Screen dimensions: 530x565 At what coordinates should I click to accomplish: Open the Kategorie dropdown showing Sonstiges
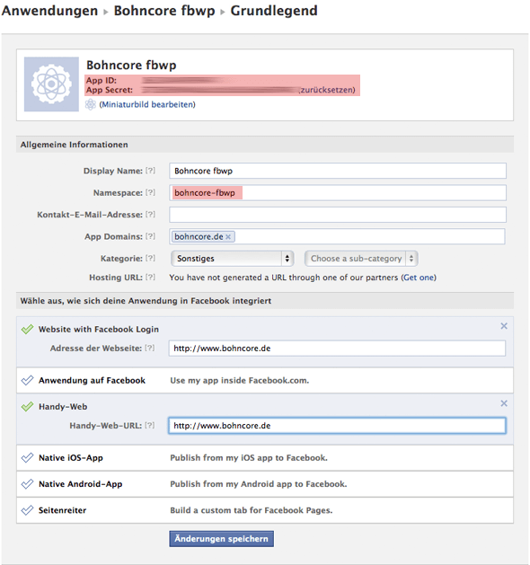tap(233, 259)
